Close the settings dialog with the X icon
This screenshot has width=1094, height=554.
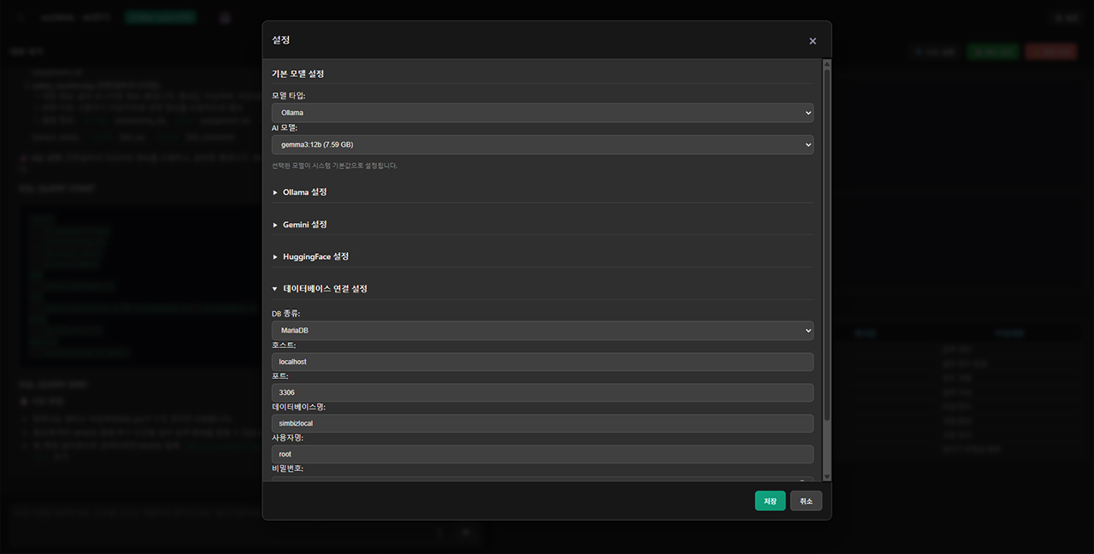tap(812, 41)
